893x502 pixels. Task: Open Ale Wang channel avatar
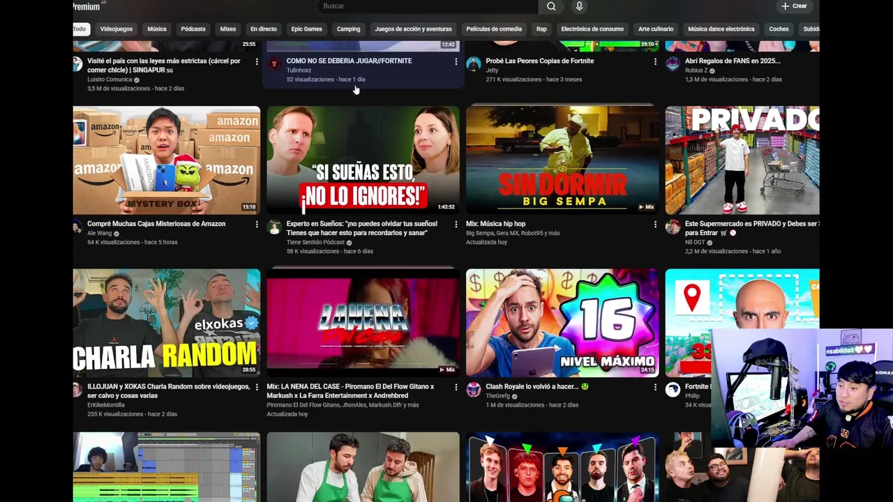click(x=77, y=227)
